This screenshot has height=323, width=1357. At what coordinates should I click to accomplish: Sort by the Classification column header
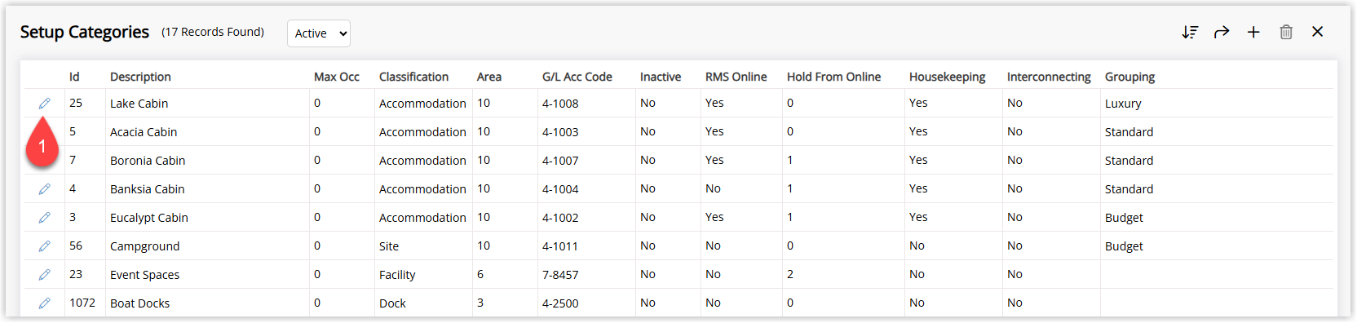pyautogui.click(x=413, y=77)
